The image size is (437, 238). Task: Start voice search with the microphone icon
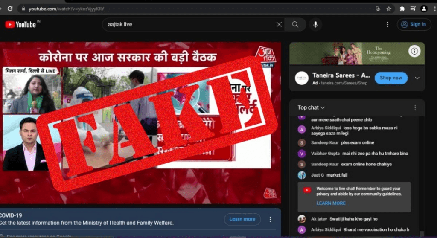pyautogui.click(x=315, y=24)
